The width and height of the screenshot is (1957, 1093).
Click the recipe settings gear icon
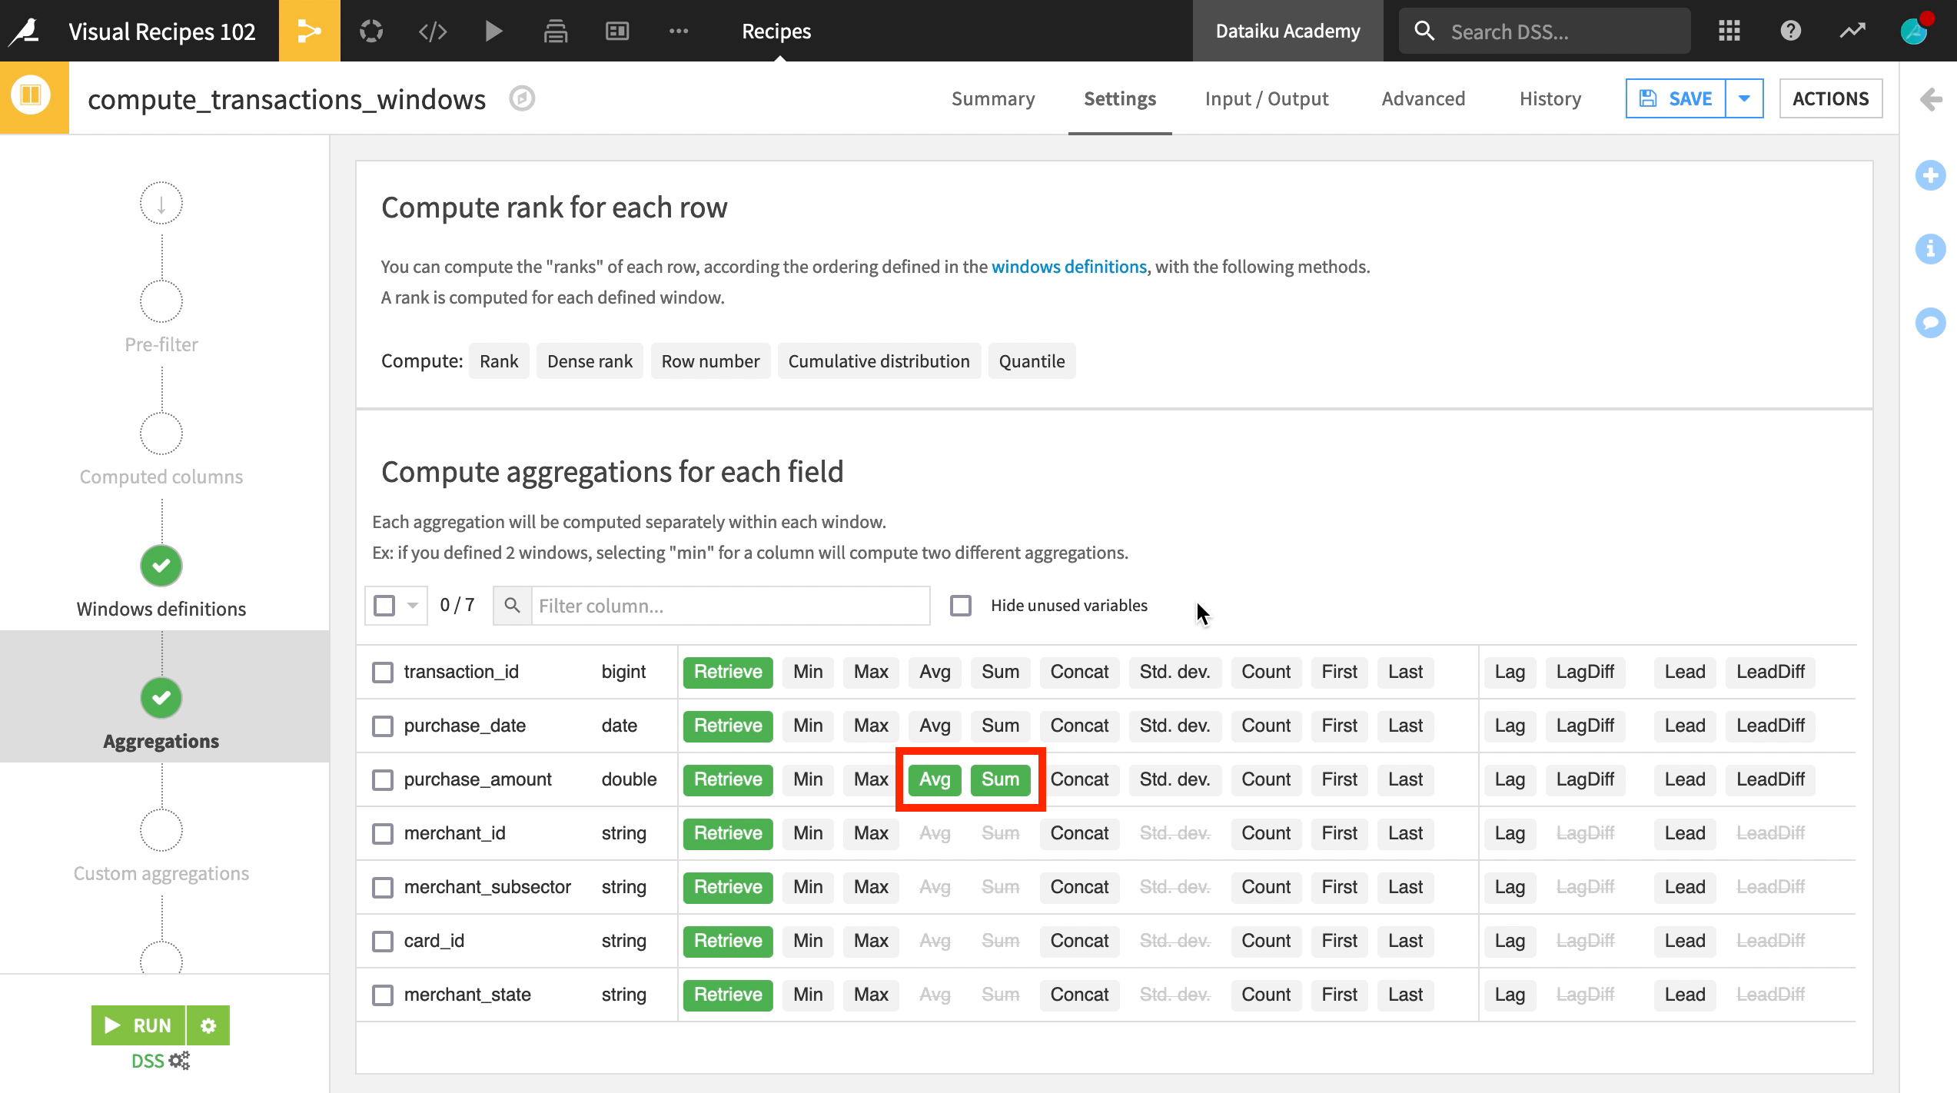208,1025
